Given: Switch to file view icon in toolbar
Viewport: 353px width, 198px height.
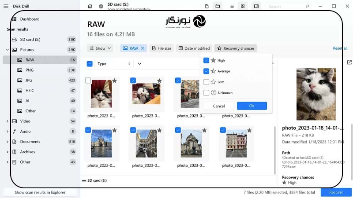Looking at the screenshot, I should 207,6.
